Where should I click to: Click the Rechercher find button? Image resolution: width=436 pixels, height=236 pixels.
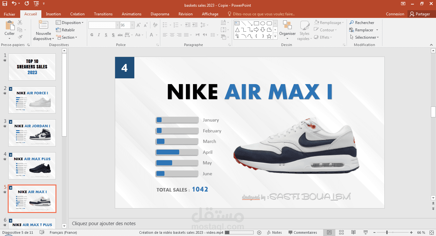click(x=362, y=23)
